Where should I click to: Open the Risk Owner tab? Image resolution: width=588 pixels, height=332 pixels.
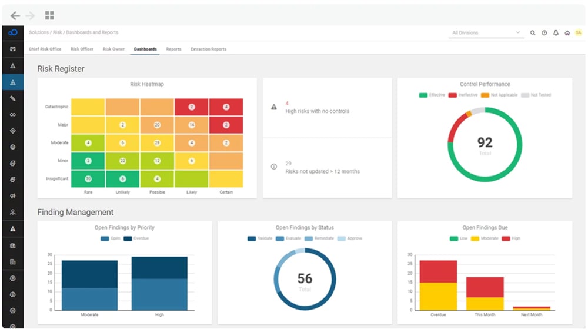tap(113, 49)
